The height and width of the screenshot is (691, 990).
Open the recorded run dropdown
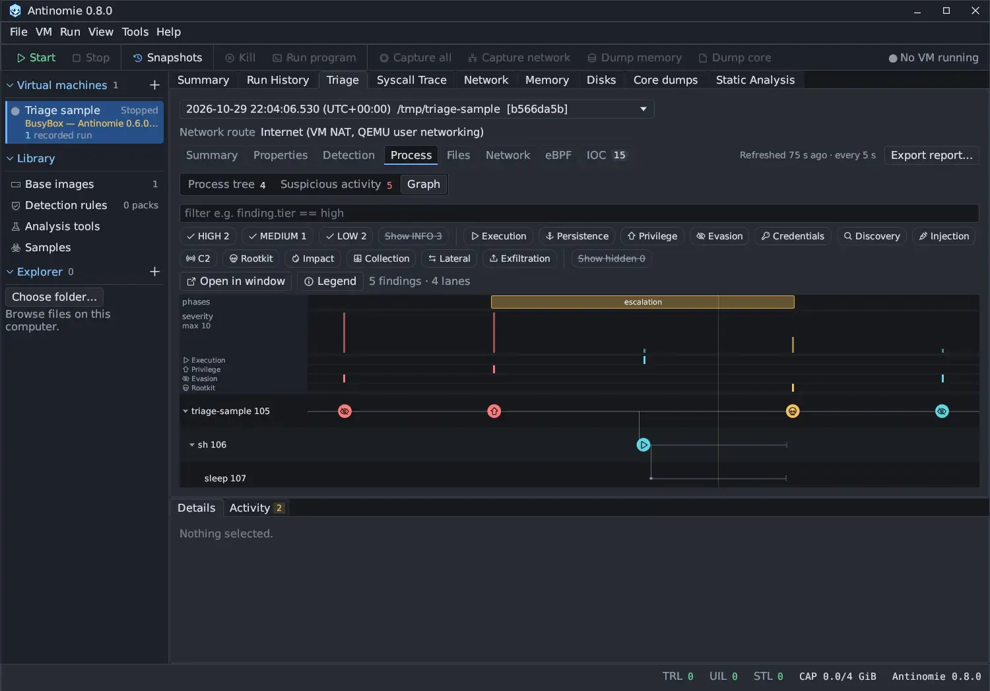pos(416,109)
